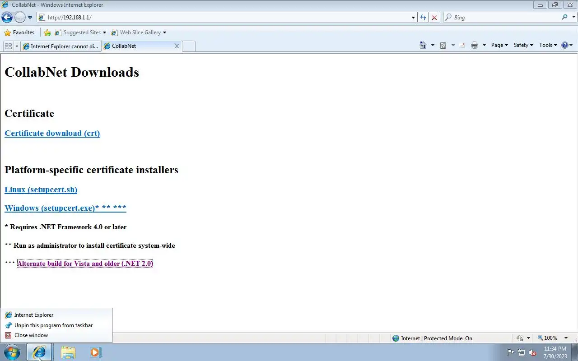Viewport: 578px width, 361px height.
Task: Click the search magnifier icon
Action: point(564,17)
